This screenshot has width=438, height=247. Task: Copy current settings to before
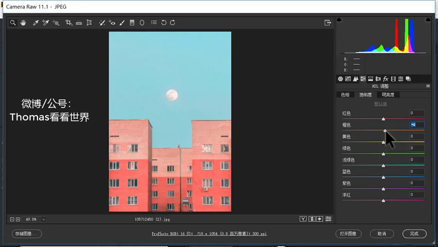tap(320, 219)
